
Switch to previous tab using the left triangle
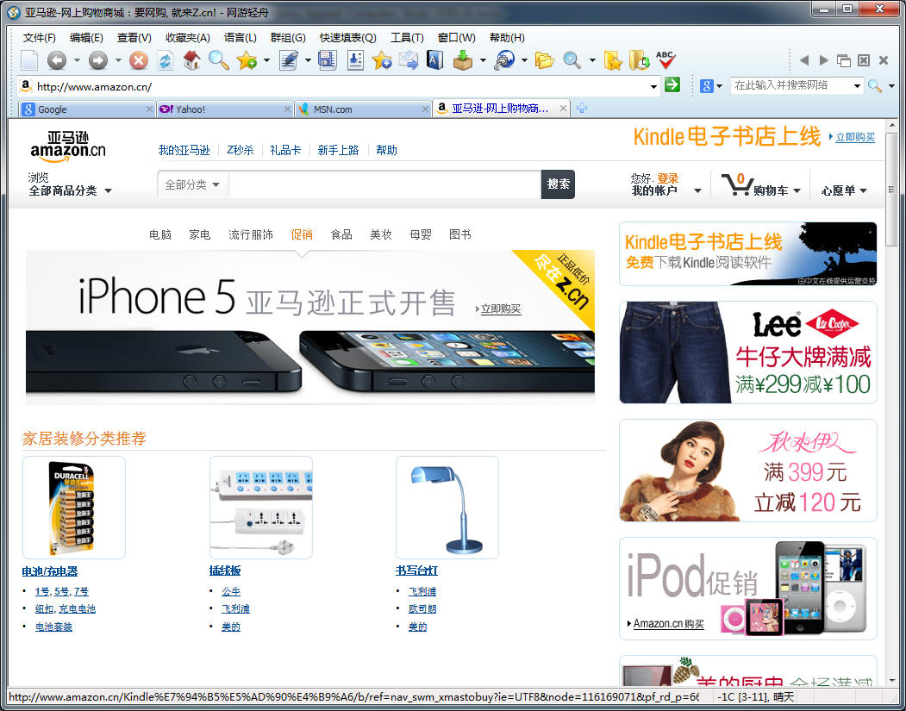pos(803,60)
